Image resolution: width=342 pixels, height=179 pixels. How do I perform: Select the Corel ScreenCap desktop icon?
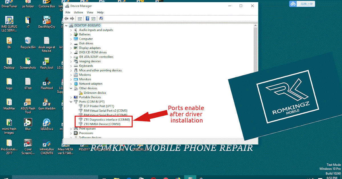[28, 147]
